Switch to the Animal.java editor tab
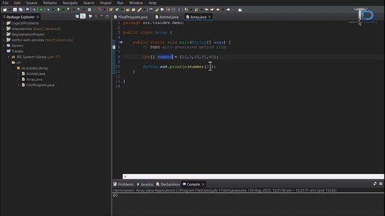The height and width of the screenshot is (216, 385). click(x=167, y=17)
